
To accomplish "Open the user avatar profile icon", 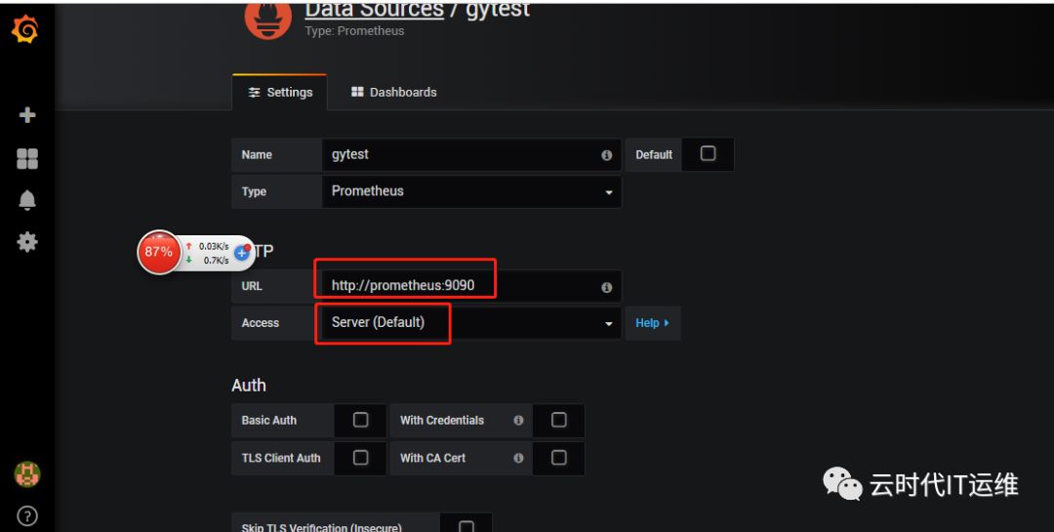I will point(27,474).
